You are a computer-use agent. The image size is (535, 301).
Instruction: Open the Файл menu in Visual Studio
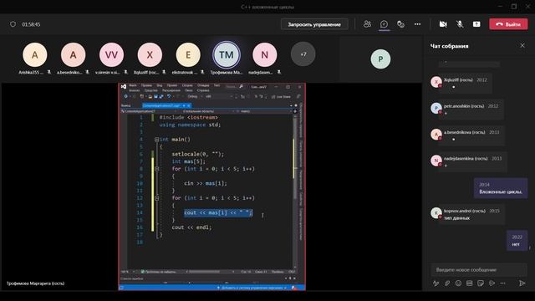click(133, 85)
